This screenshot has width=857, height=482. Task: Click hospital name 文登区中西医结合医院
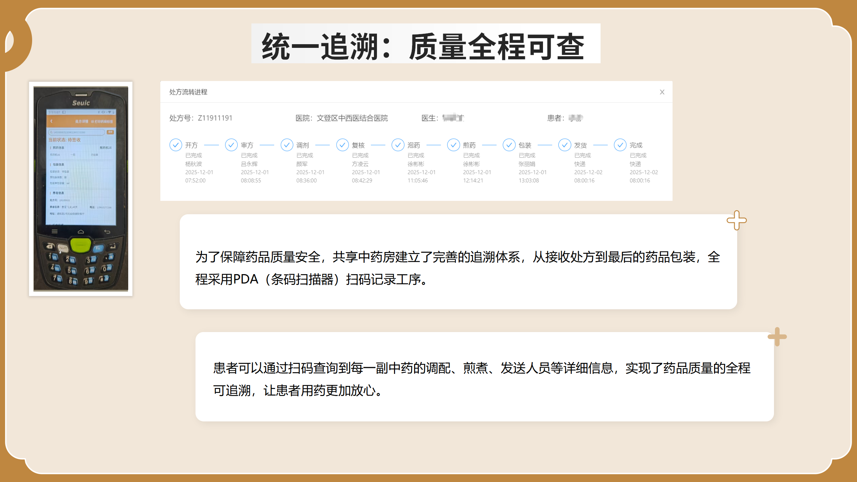352,118
